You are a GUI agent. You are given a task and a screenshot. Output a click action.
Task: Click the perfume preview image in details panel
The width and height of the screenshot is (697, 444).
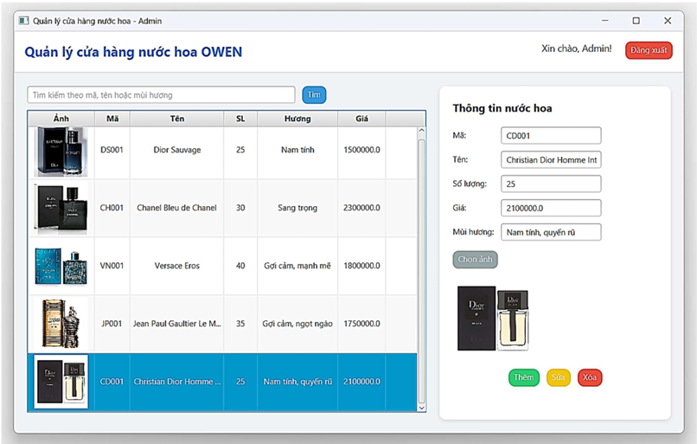492,319
